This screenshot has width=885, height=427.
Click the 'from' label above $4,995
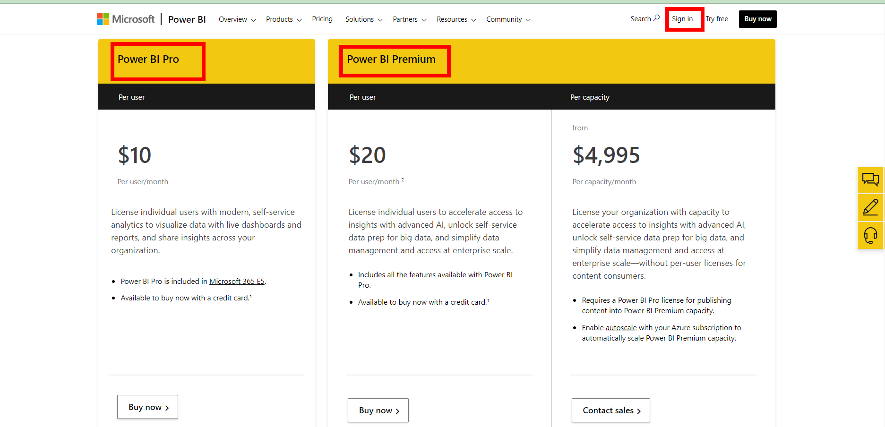pos(580,128)
